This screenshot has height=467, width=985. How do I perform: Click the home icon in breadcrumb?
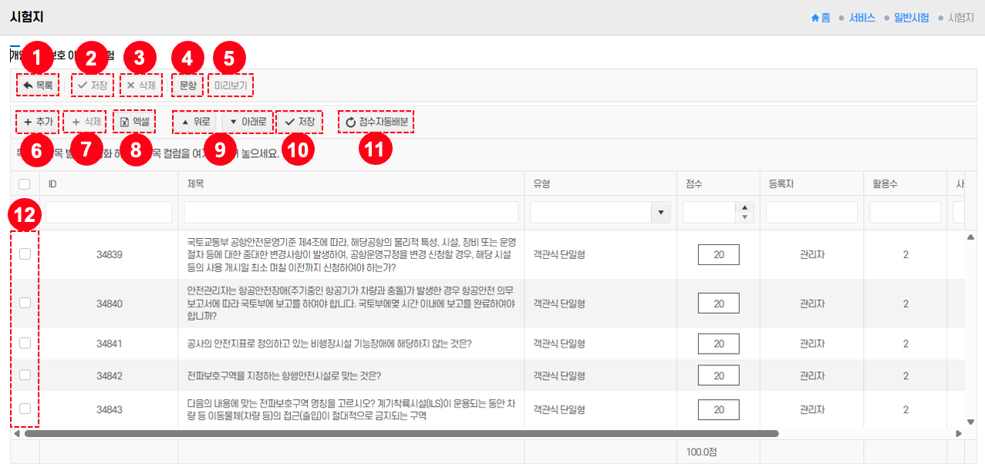tap(815, 17)
